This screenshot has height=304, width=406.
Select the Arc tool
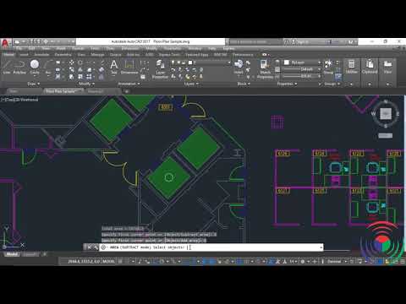tap(48, 67)
